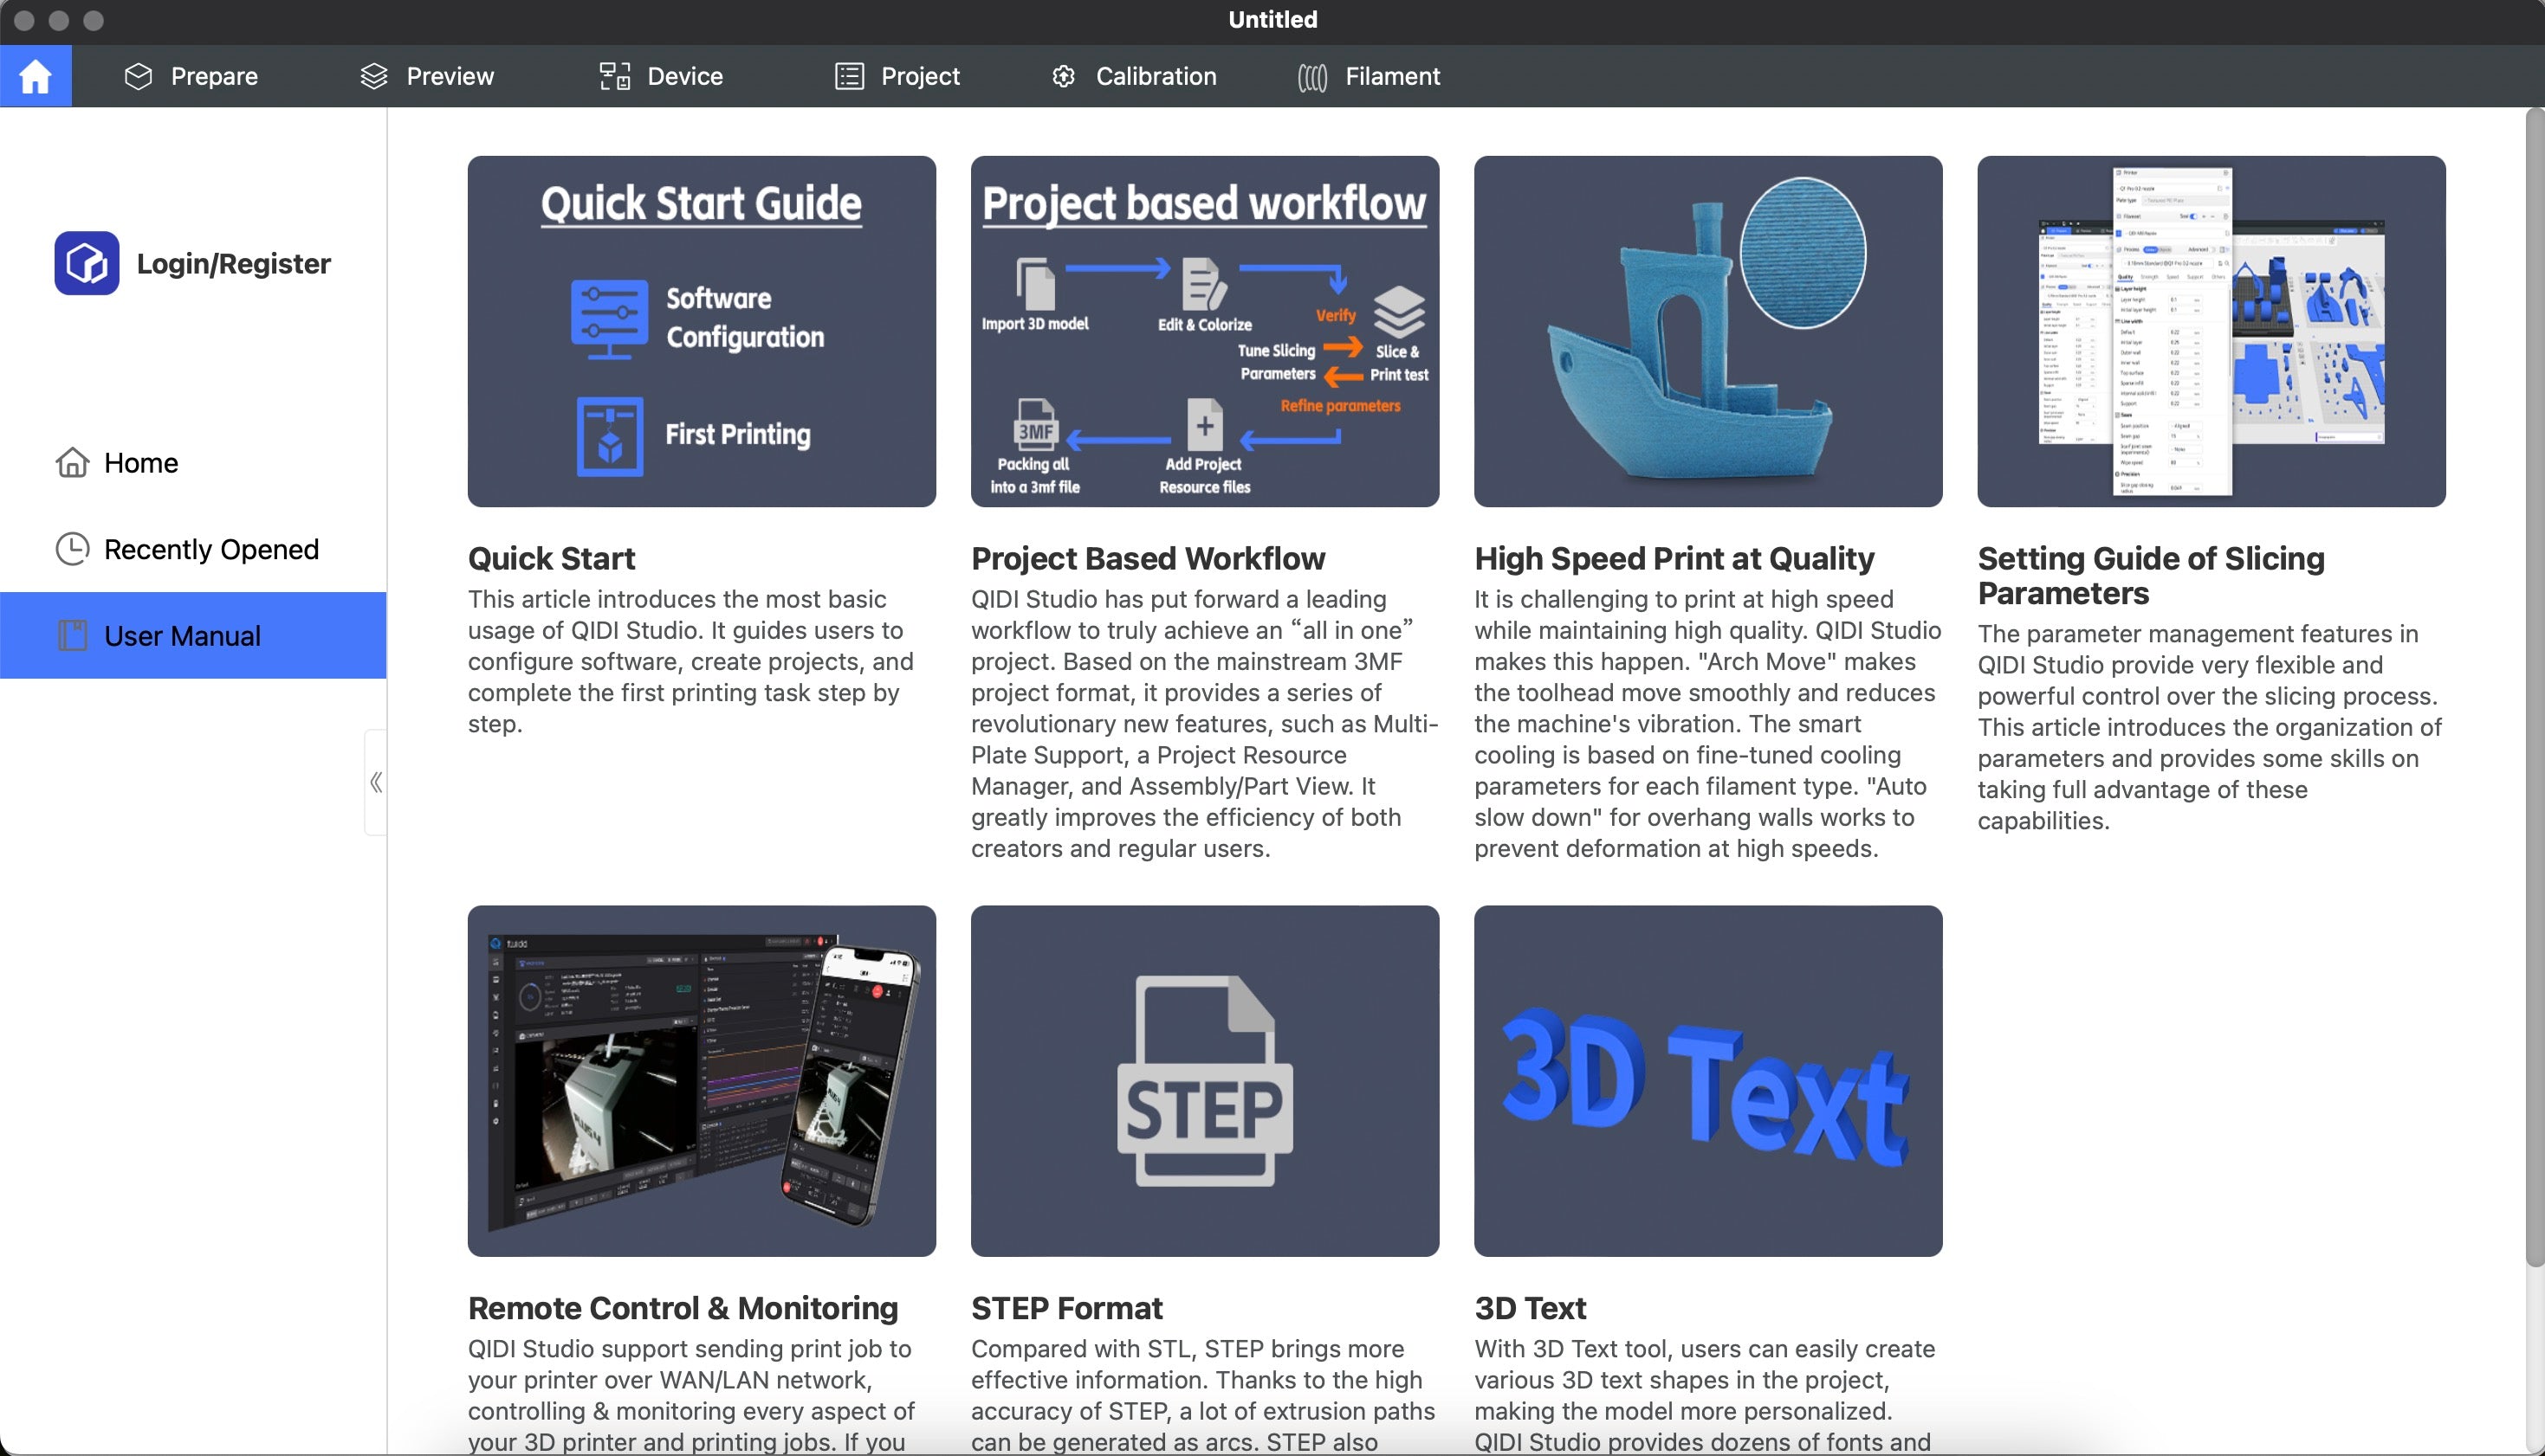The width and height of the screenshot is (2545, 1456).
Task: Select Home in the sidebar
Action: [140, 463]
